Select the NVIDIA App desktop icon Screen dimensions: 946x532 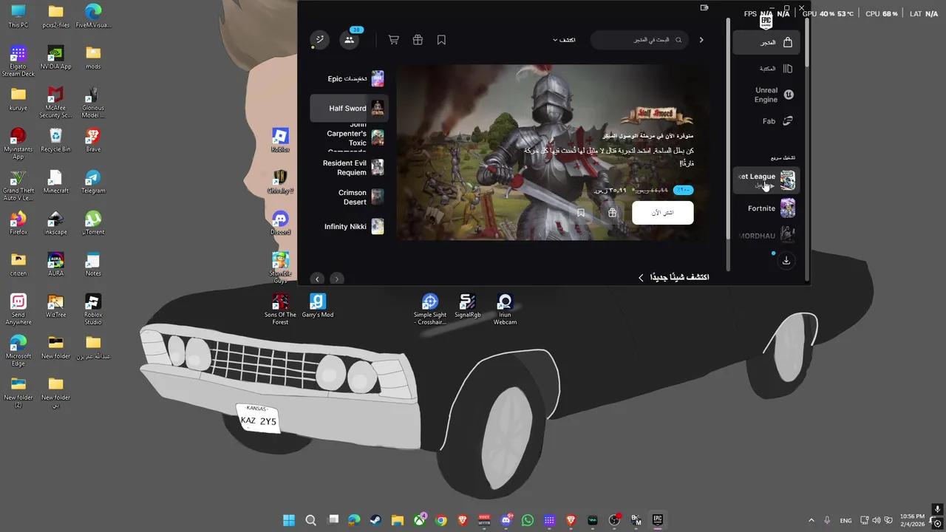[55, 58]
